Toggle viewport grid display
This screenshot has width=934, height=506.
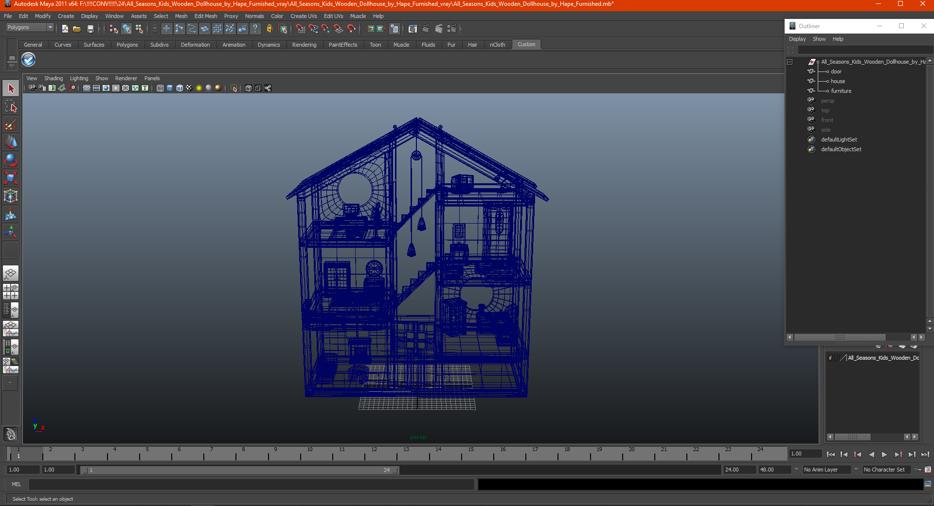(87, 88)
